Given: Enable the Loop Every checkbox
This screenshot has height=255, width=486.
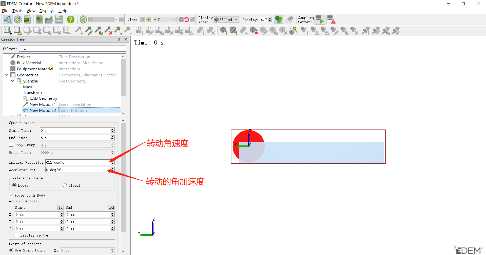Looking at the screenshot, I should pyautogui.click(x=11, y=145).
